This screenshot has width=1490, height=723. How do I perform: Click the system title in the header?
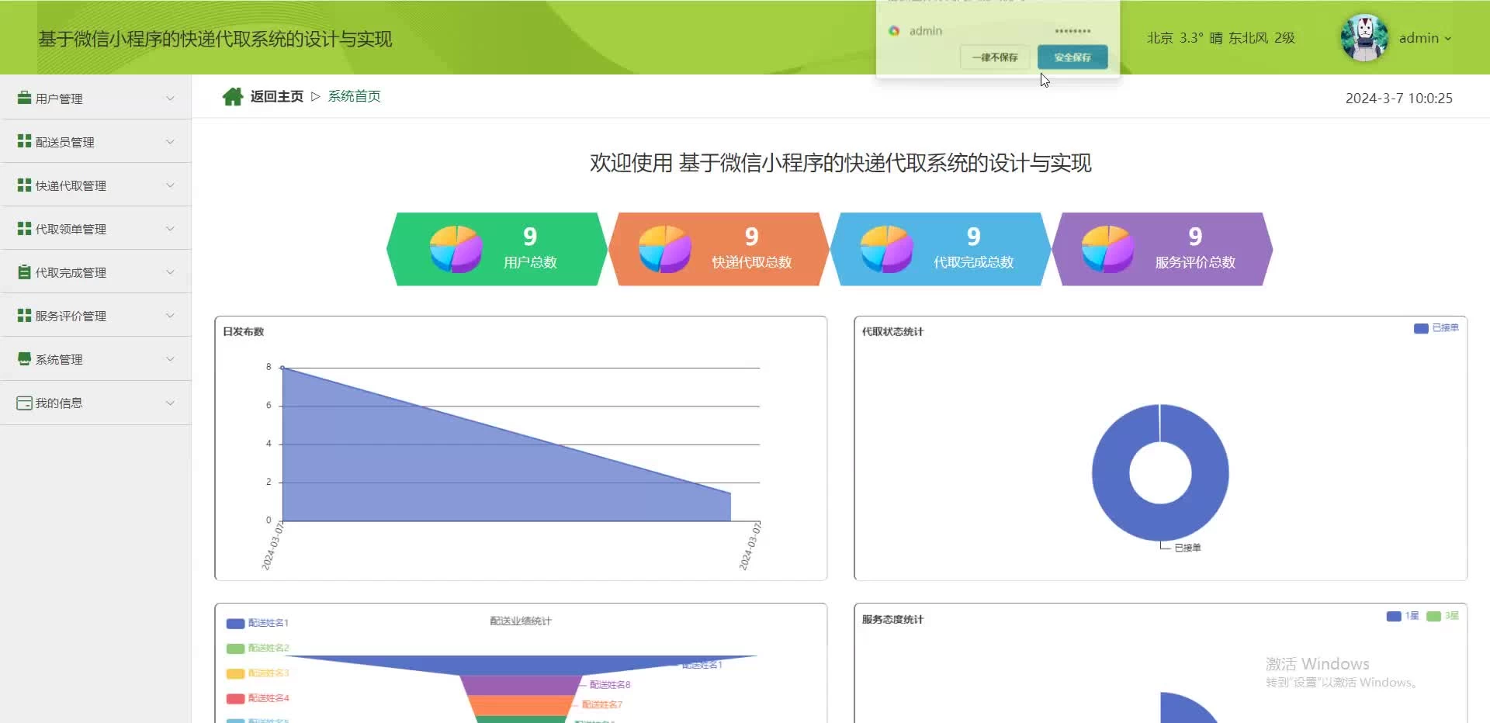[x=215, y=39]
